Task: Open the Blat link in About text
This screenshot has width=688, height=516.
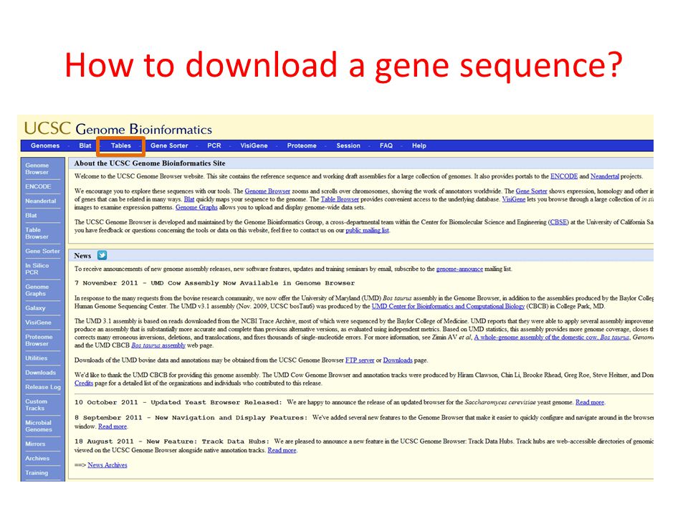Action: 189,199
